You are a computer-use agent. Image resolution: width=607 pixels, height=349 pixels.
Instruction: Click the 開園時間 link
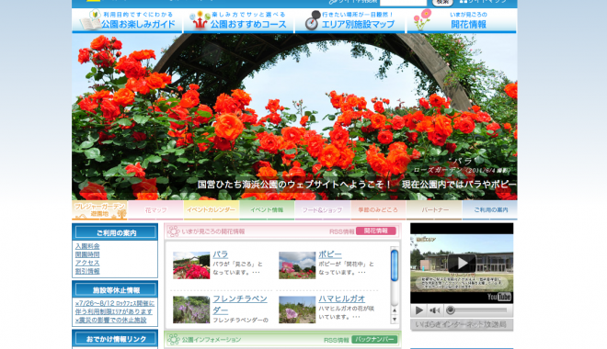(x=87, y=254)
